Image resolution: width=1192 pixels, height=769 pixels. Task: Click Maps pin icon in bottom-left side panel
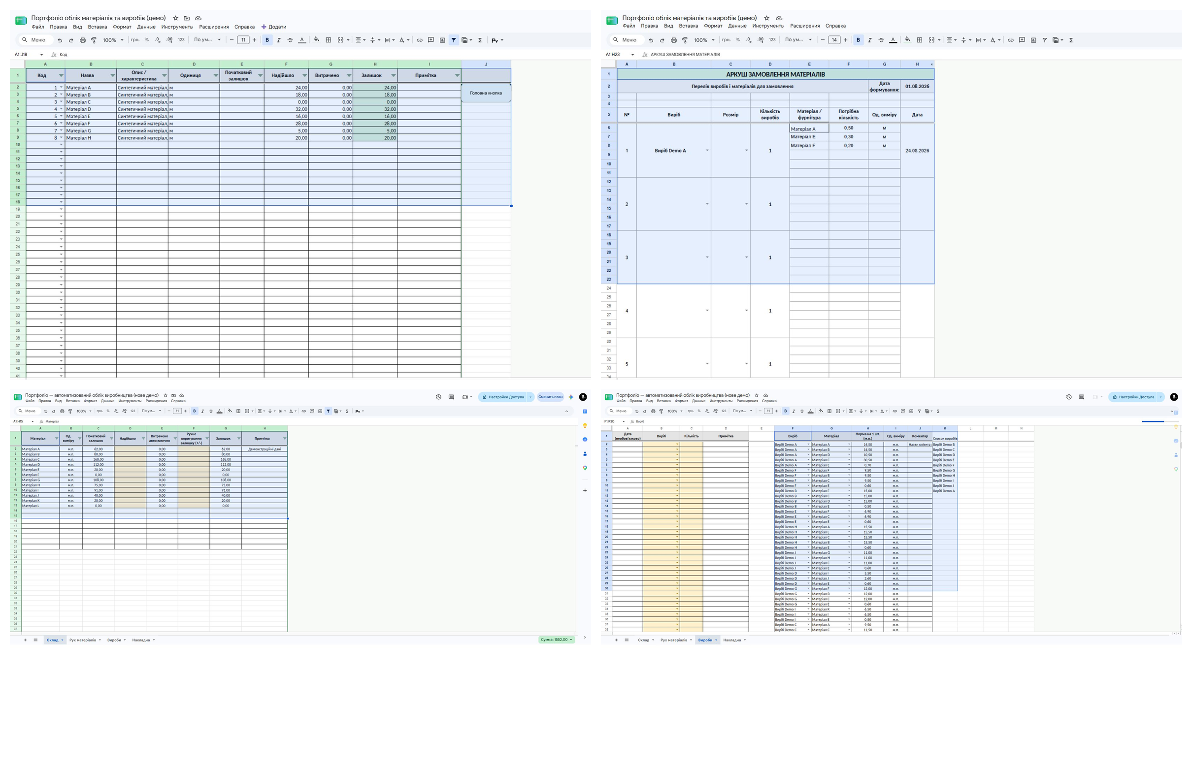(x=585, y=468)
